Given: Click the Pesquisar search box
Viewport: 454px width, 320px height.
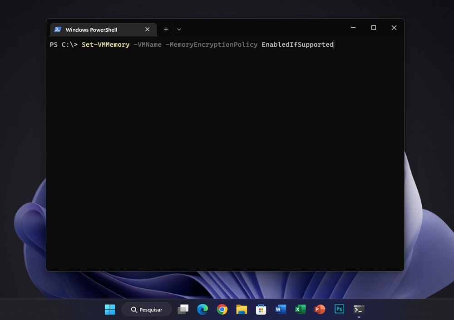Looking at the screenshot, I should coord(147,310).
